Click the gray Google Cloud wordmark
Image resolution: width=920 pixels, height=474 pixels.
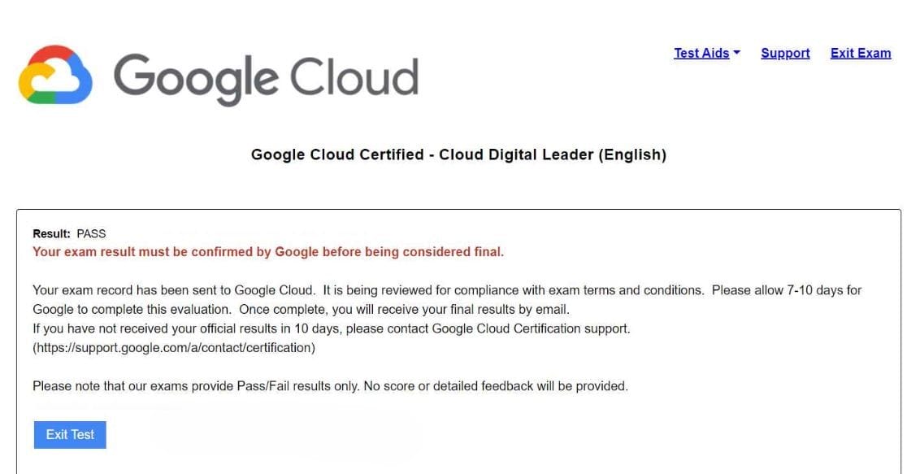[x=266, y=77]
